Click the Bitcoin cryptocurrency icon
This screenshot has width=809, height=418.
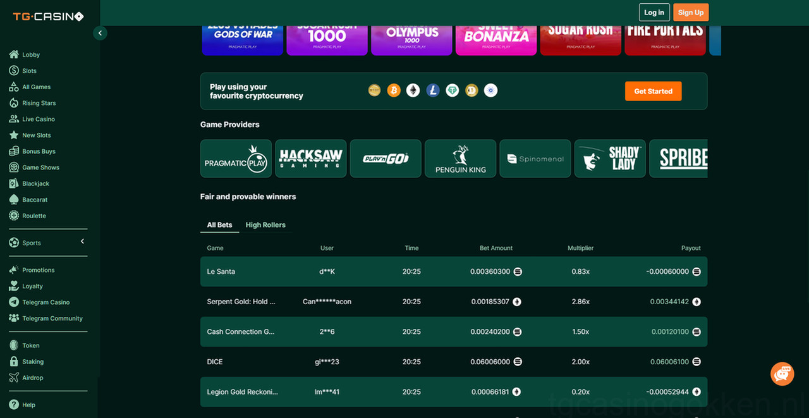pyautogui.click(x=394, y=90)
